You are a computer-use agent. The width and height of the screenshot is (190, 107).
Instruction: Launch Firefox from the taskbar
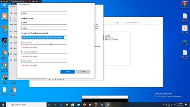[84, 105]
